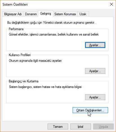Cancel using the İptal button
116x132 pixels.
coord(81,127)
